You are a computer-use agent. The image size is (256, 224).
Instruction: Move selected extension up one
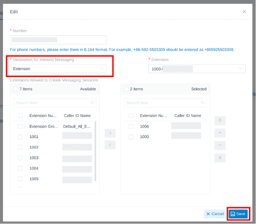pos(220,133)
